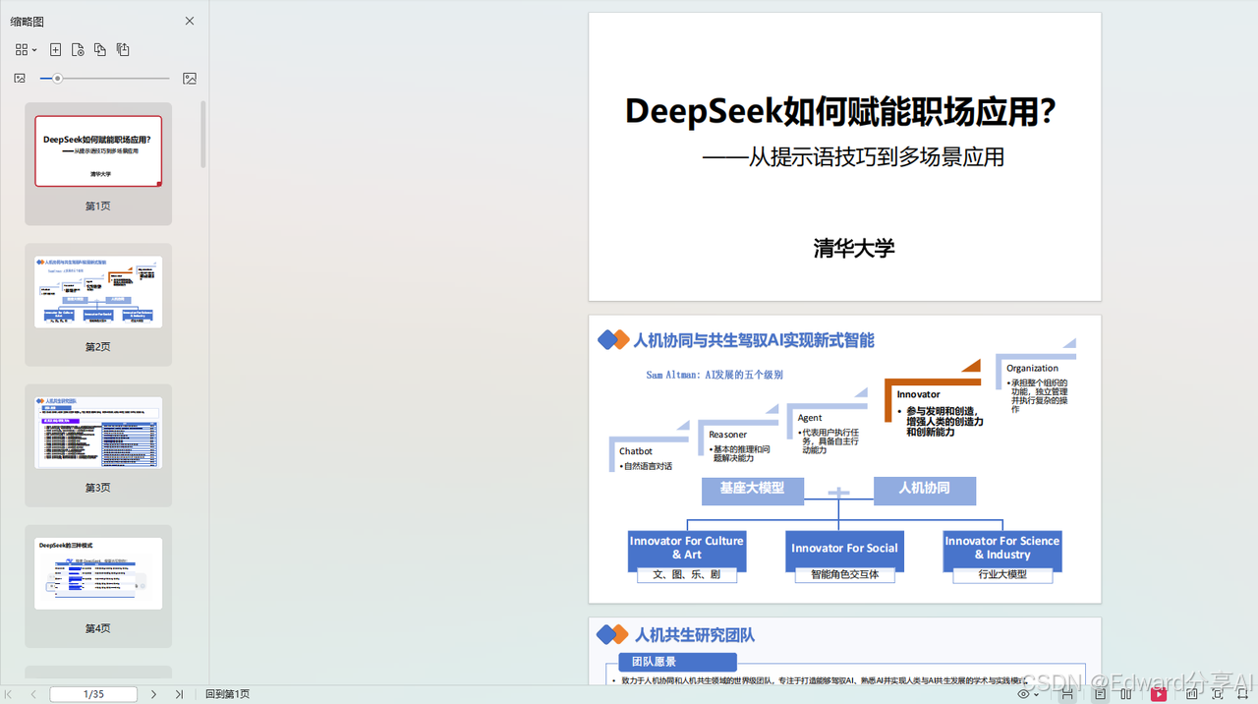This screenshot has height=704, width=1258.
Task: Jump to the last page arrow
Action: pyautogui.click(x=179, y=694)
